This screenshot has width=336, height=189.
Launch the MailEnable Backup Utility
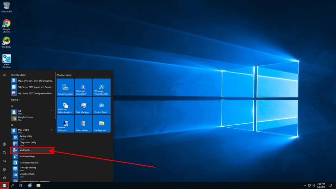tap(30, 137)
